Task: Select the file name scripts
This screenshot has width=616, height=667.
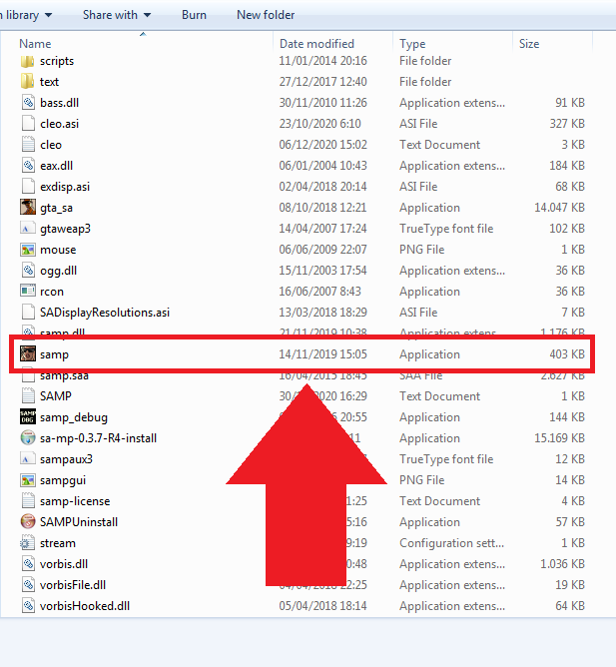Action: pyautogui.click(x=57, y=61)
